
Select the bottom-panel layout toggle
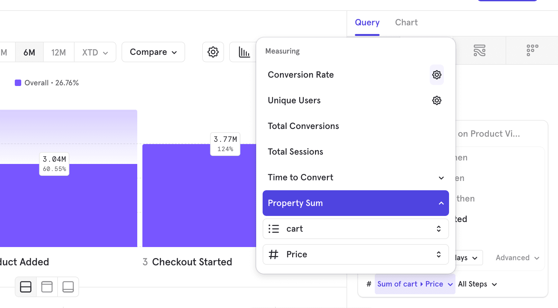(x=68, y=287)
